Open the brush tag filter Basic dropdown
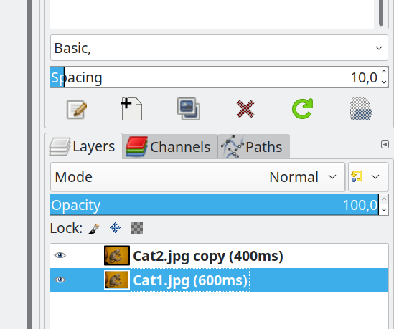394x329 pixels. click(219, 48)
